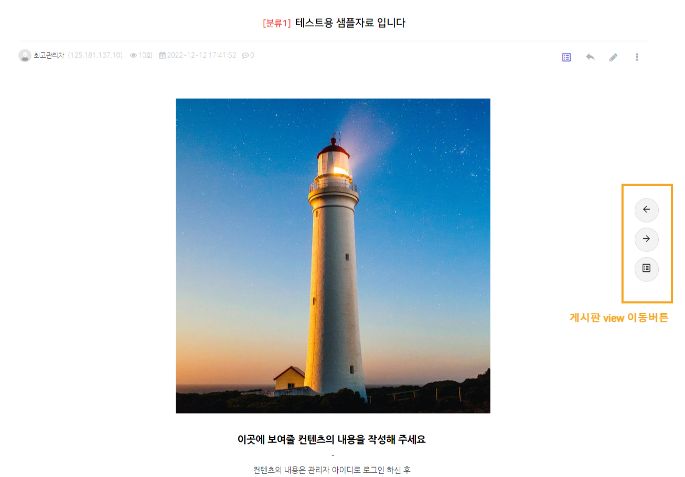Click the bold heading 이곳에 보여줄 컨텐츠의 내용을
The image size is (685, 477).
[331, 440]
